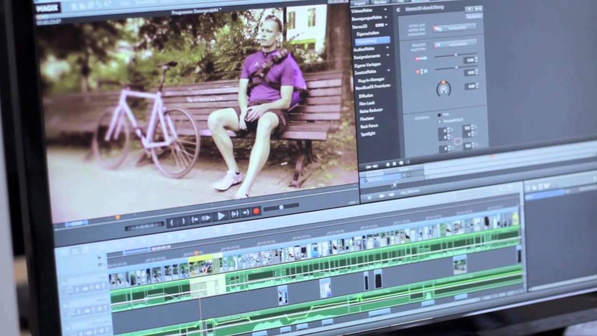Click the blue range bar under the preview

pyautogui.click(x=76, y=224)
